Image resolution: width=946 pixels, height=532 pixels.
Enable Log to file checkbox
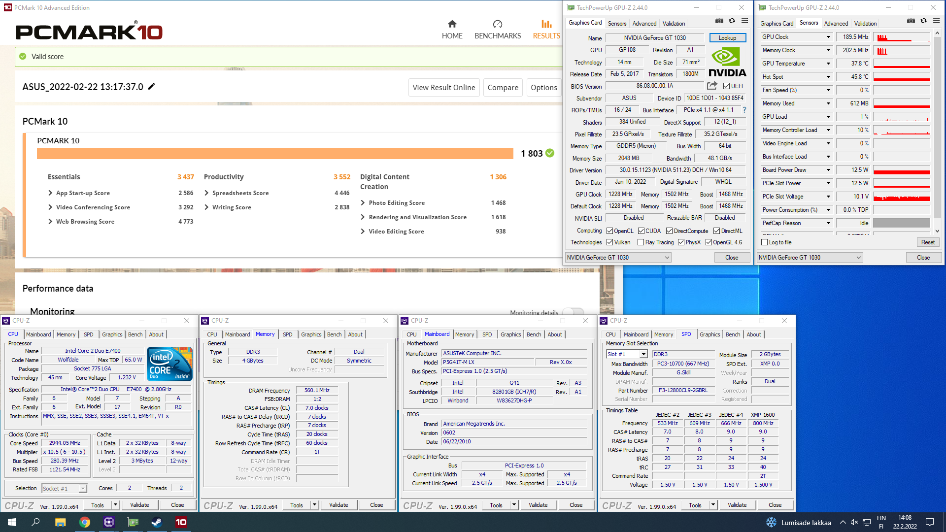pos(764,242)
